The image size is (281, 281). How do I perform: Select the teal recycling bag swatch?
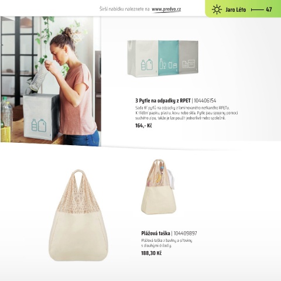click(x=169, y=57)
